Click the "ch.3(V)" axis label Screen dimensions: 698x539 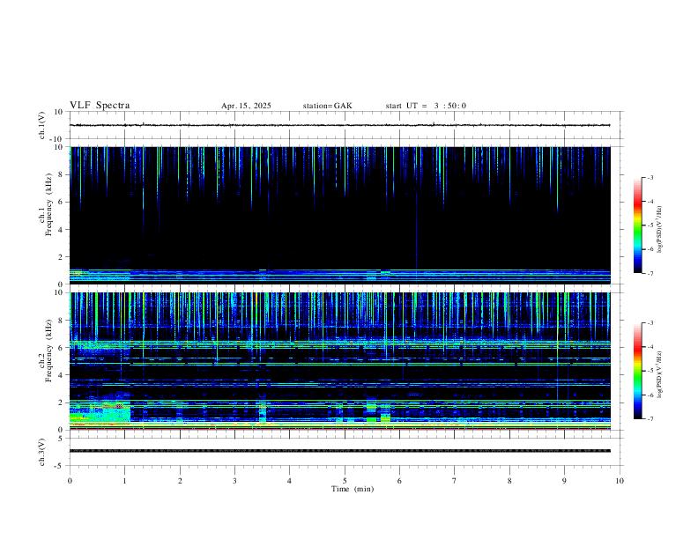pos(42,453)
